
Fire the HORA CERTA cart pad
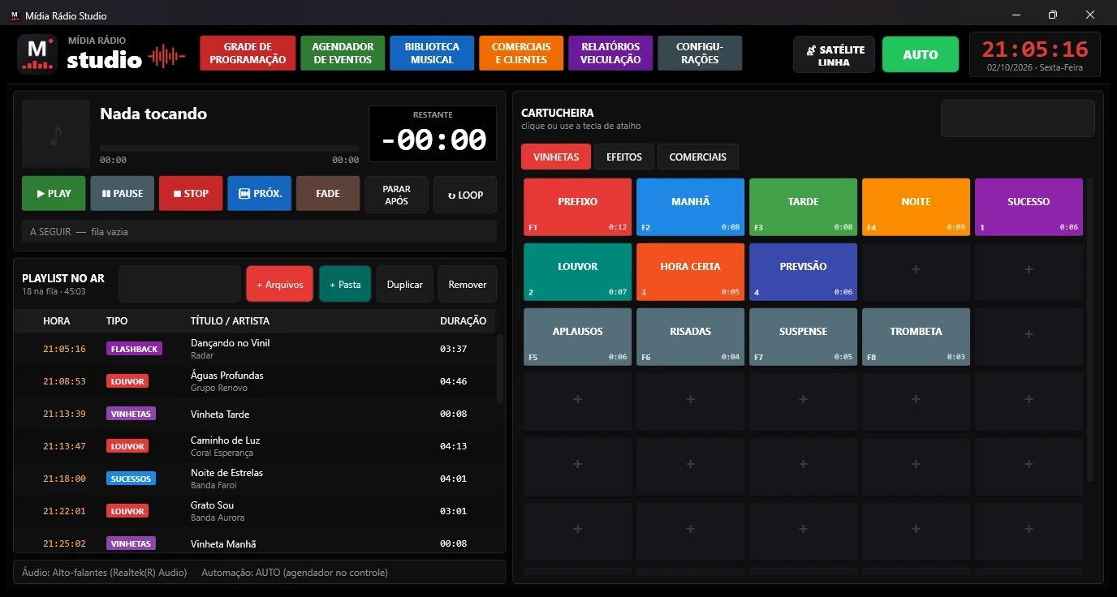[x=691, y=272]
